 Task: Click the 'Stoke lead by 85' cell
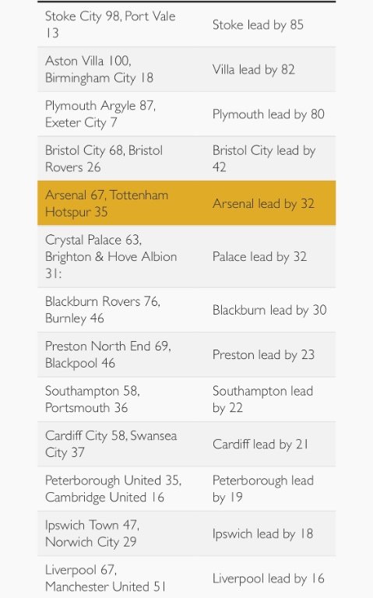pyautogui.click(x=258, y=25)
